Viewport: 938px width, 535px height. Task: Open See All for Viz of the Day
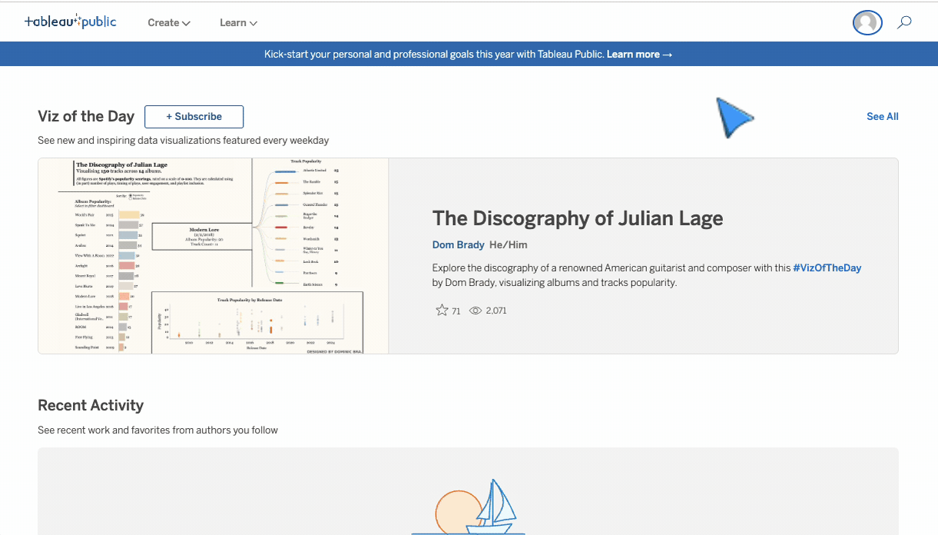[x=882, y=117]
